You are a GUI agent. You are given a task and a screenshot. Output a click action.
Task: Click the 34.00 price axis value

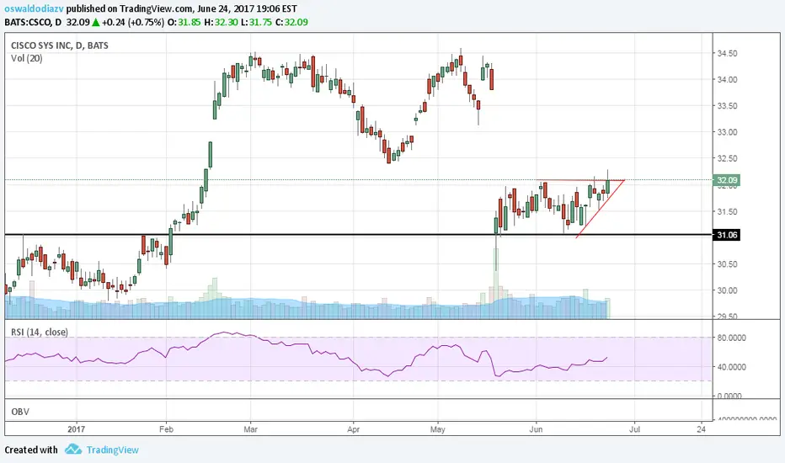[727, 80]
